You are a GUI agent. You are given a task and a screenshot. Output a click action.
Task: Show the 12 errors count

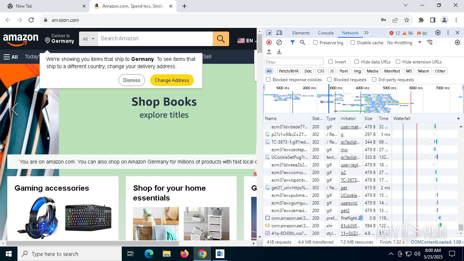pyautogui.click(x=395, y=33)
